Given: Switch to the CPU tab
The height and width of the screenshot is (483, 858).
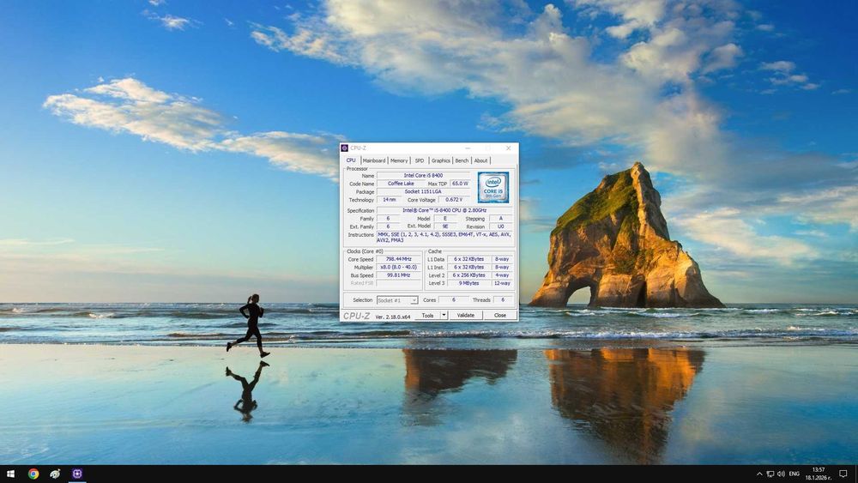Looking at the screenshot, I should (351, 160).
